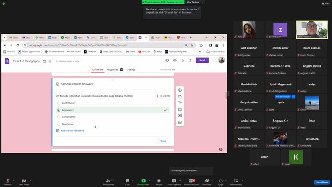Viewport: 332px width, 187px height.
Task: Open the Maps bookmark
Action: [158, 52]
